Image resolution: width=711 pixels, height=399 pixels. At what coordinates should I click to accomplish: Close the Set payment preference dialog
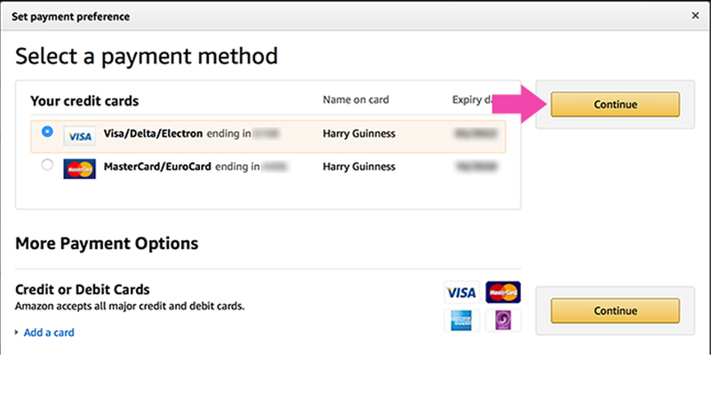point(695,16)
